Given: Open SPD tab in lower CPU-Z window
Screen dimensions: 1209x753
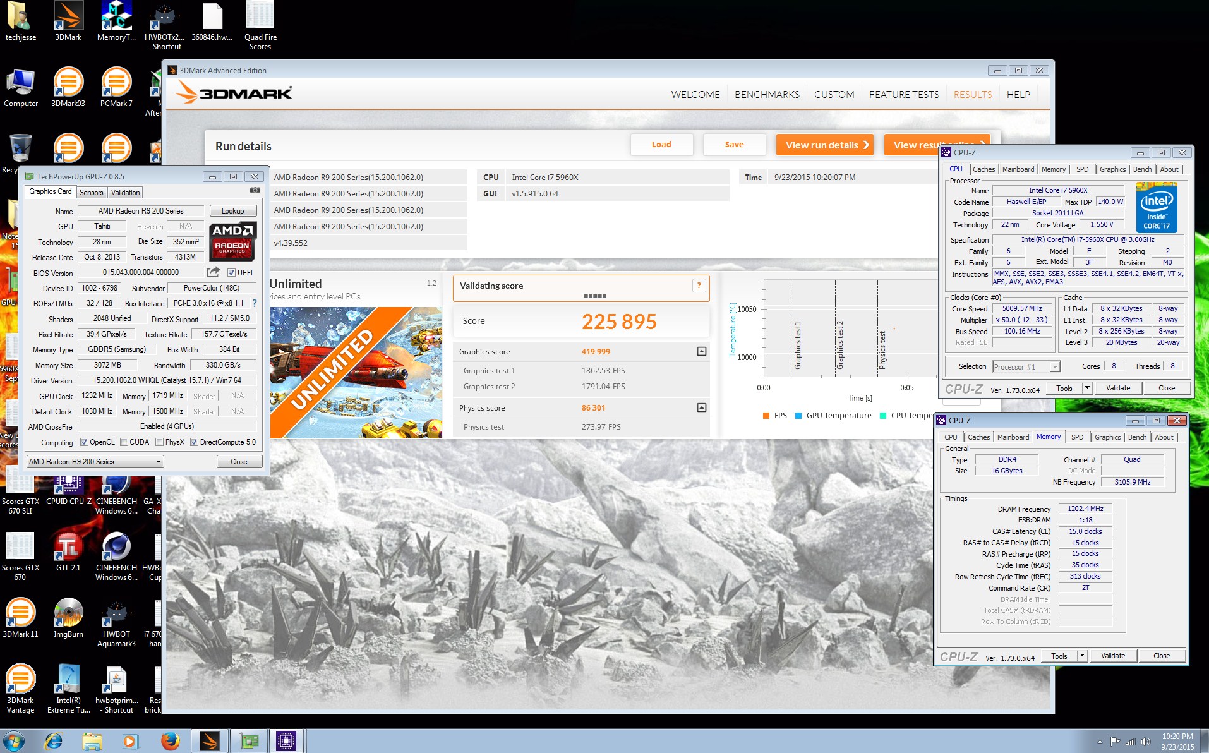Looking at the screenshot, I should [1078, 437].
